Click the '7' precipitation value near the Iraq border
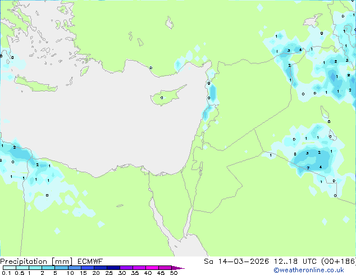The height and width of the screenshot is (275, 356). pos(308,168)
